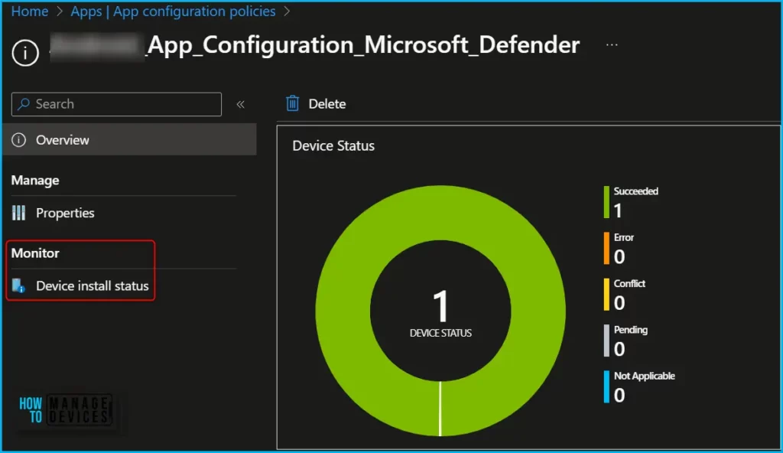Click the info icon beside policy title

click(x=25, y=53)
